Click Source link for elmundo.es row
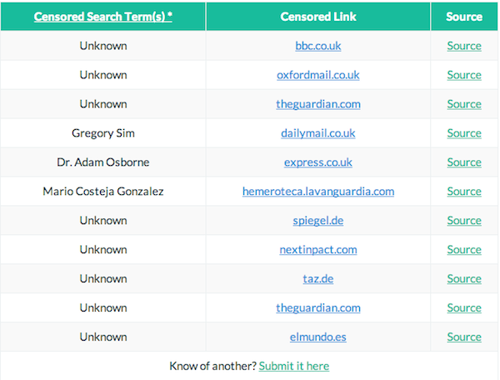This screenshot has width=500, height=380. [464, 337]
